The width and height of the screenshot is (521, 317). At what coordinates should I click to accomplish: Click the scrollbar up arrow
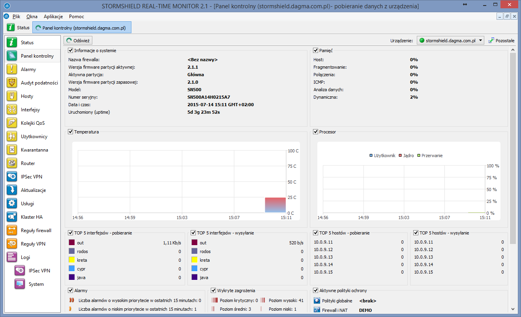tap(513, 50)
